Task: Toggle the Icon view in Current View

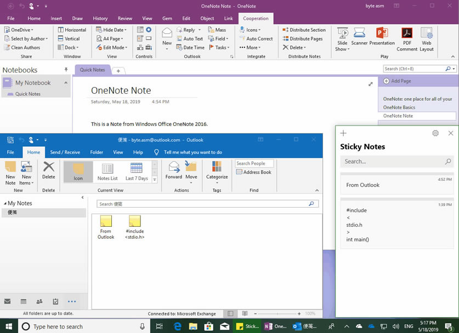Action: pyautogui.click(x=78, y=171)
